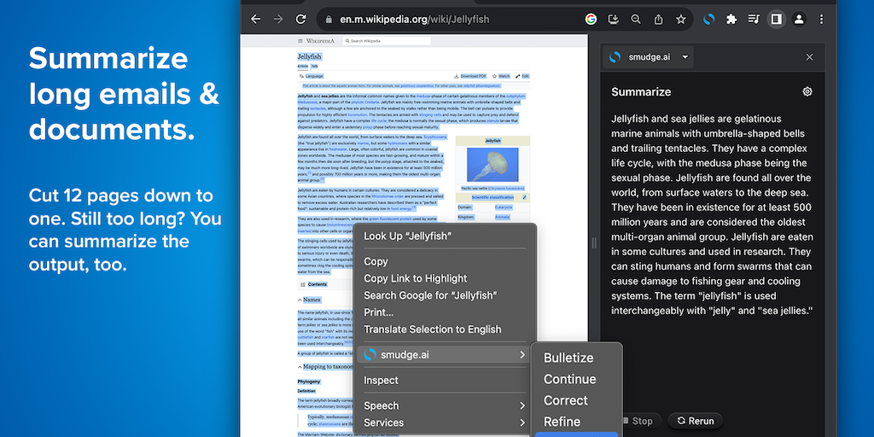The width and height of the screenshot is (874, 437).
Task: Choose Continue from smudge.ai submenu
Action: (576, 379)
